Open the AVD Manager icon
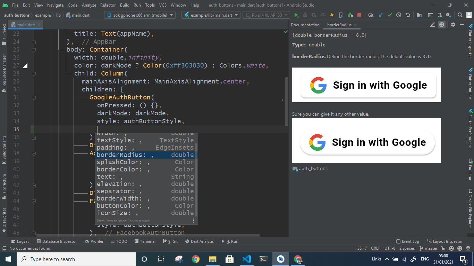 tap(440, 15)
